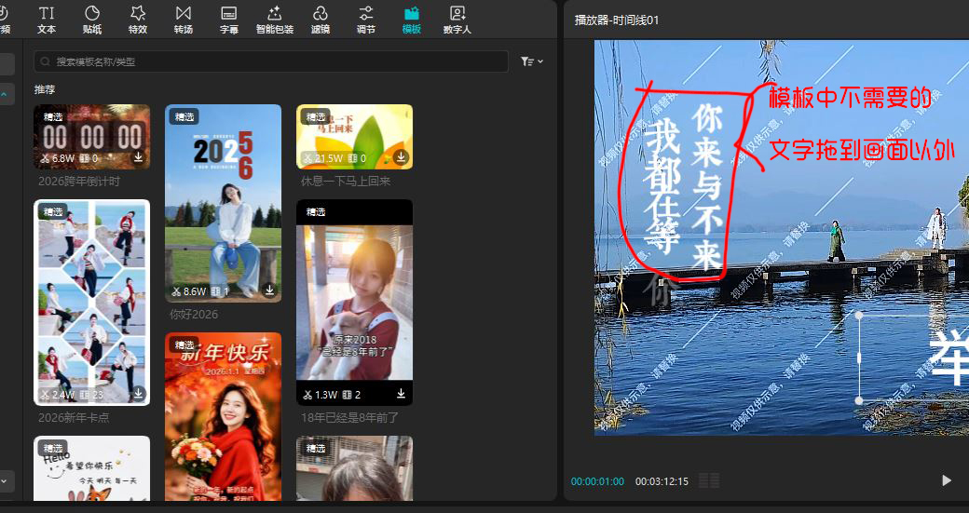Screen dimensions: 969x513
Task: Open the 贴纸 (Stickers) panel
Action: coord(92,19)
